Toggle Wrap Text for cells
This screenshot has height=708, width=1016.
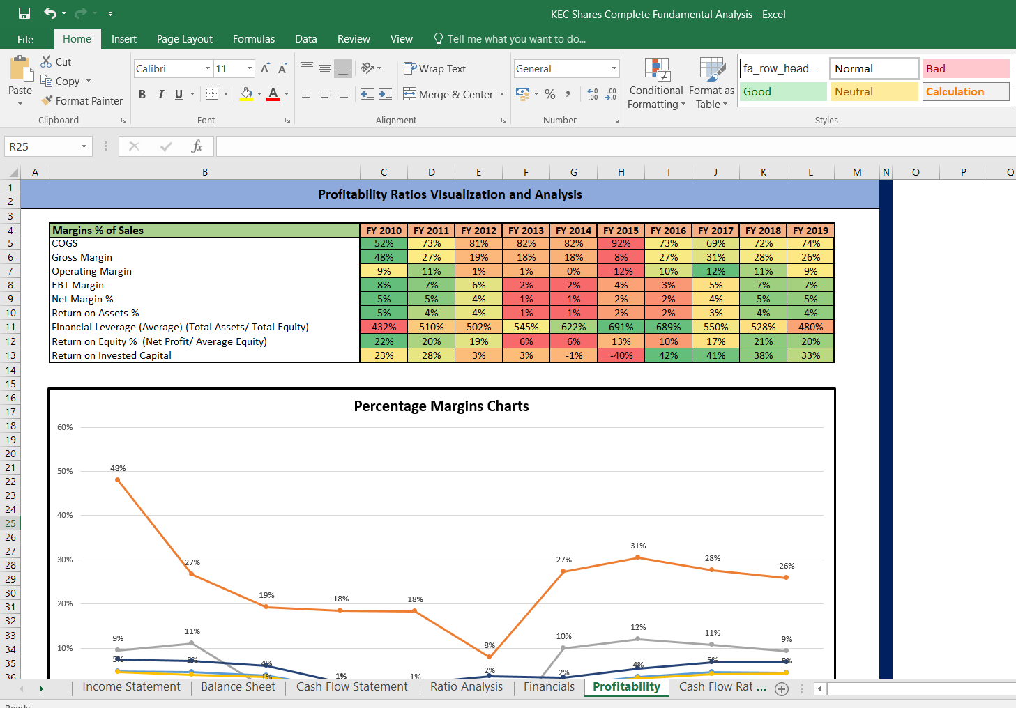click(434, 68)
